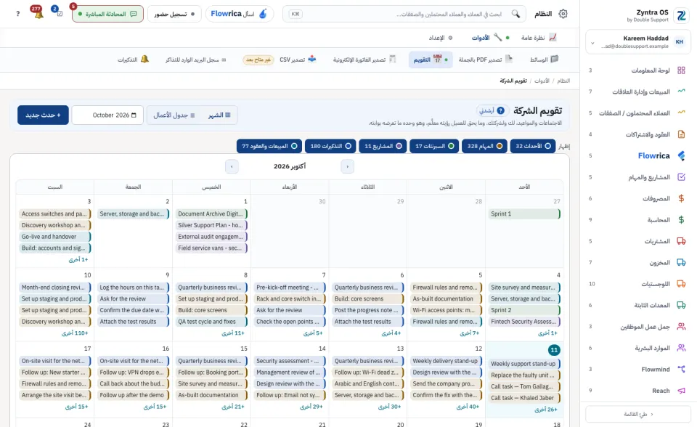Screen dimensions: 697x427
Task: Open تصدير PDF بالجملة tab
Action: point(486,59)
